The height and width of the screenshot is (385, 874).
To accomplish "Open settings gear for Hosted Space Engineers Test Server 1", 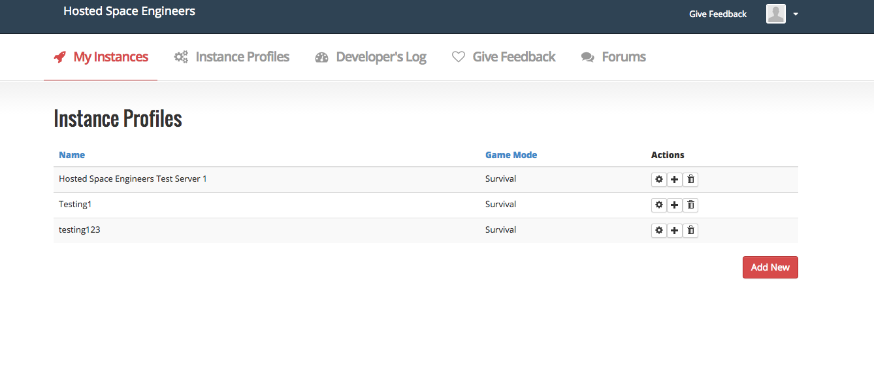I will pos(659,180).
